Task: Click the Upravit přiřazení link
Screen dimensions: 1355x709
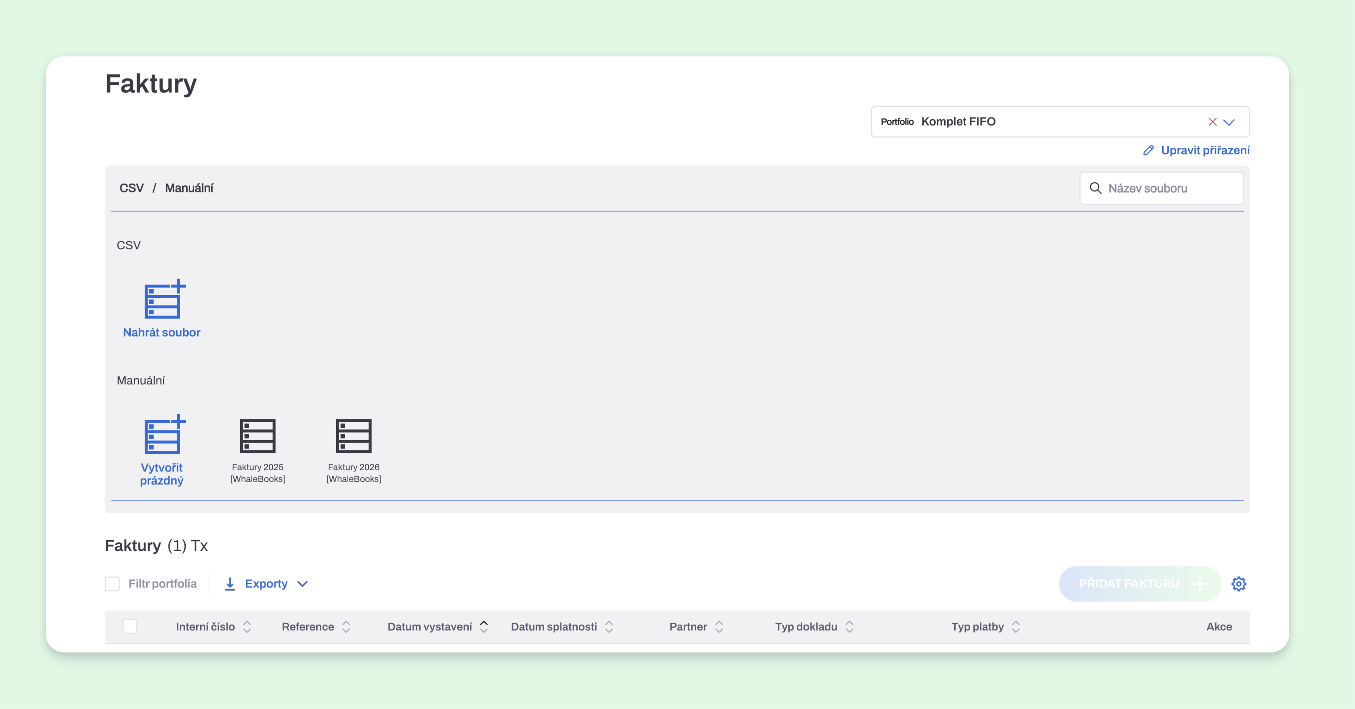Action: (x=1205, y=150)
